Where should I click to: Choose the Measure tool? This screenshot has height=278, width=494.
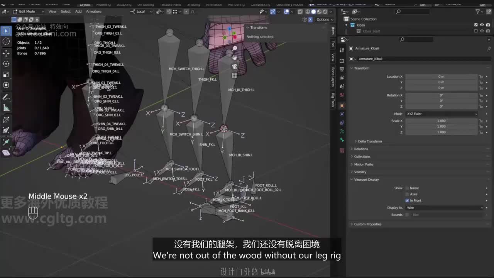click(6, 108)
